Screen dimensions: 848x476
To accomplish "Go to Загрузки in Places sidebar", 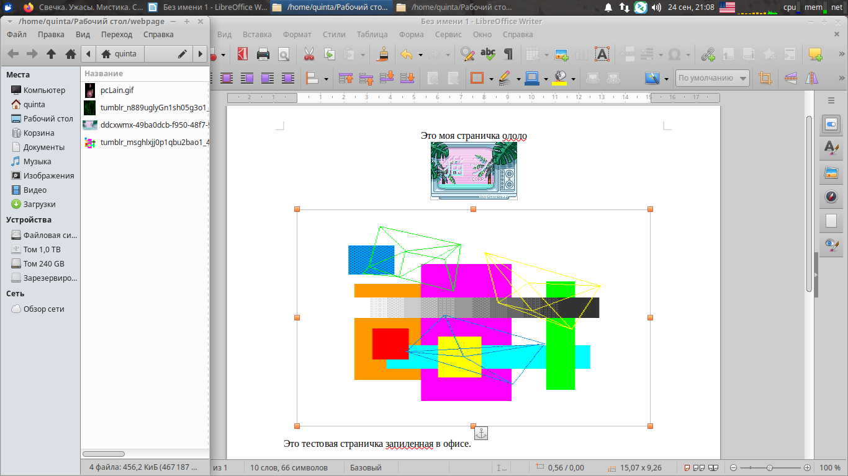I will tap(39, 205).
